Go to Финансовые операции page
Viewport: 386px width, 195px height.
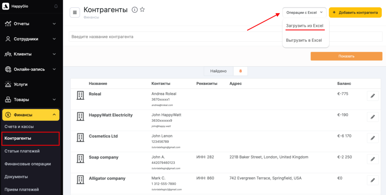[28, 164]
